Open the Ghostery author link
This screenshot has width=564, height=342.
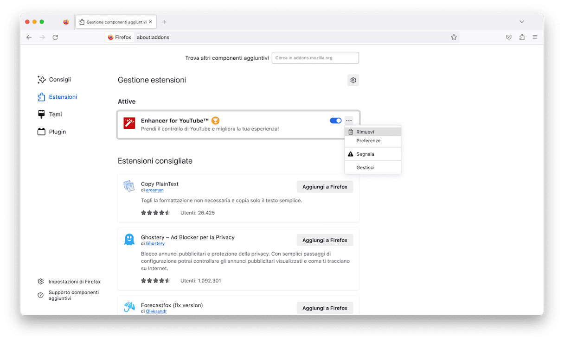point(155,243)
